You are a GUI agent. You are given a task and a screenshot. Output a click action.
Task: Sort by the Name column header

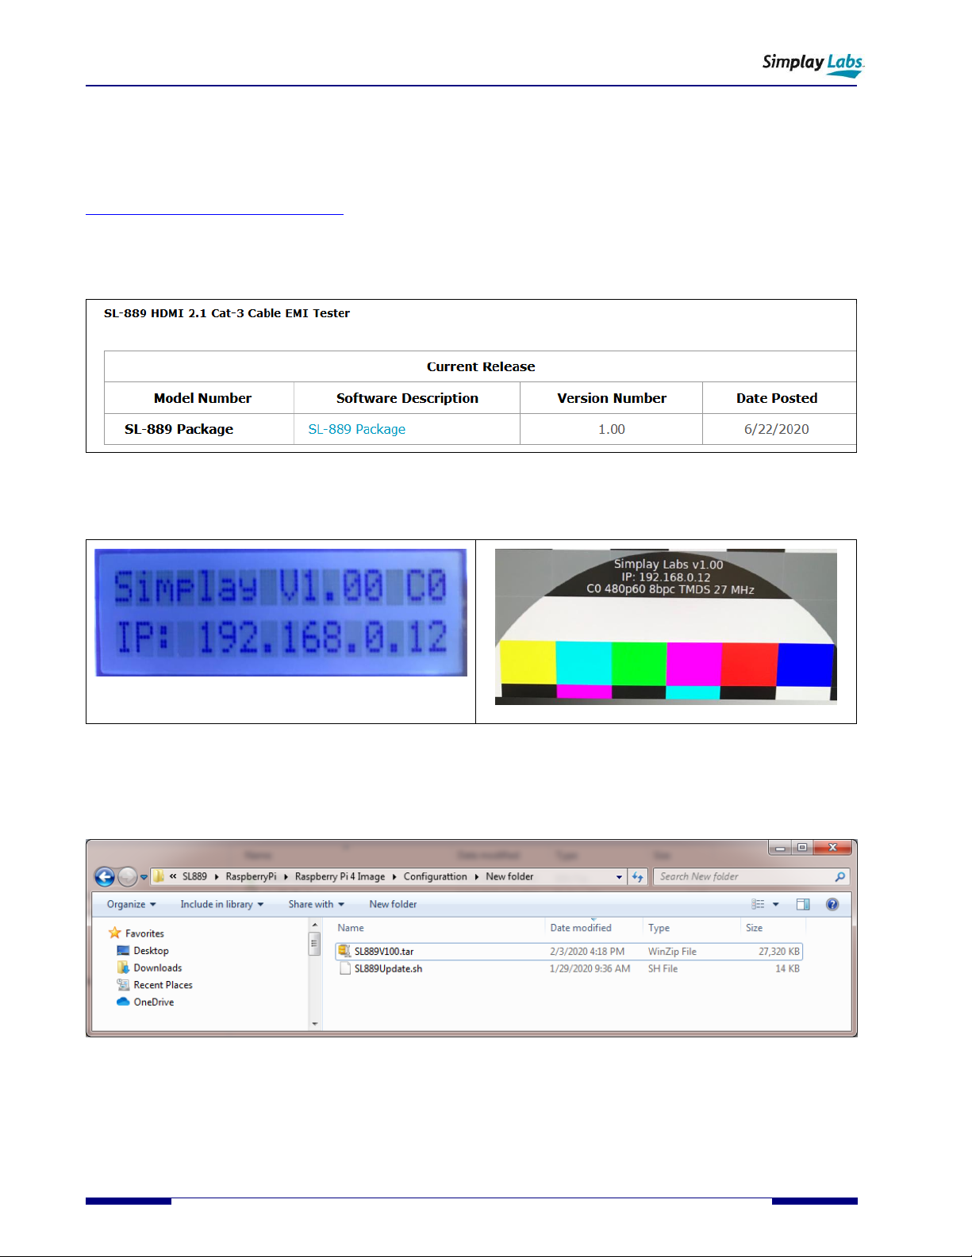[350, 928]
